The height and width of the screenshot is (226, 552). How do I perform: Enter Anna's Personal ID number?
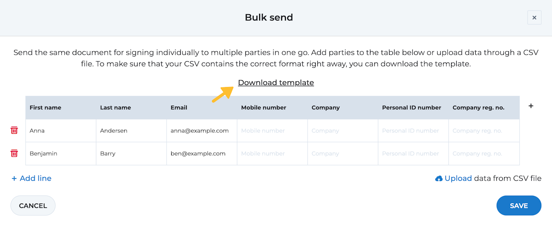click(x=413, y=131)
